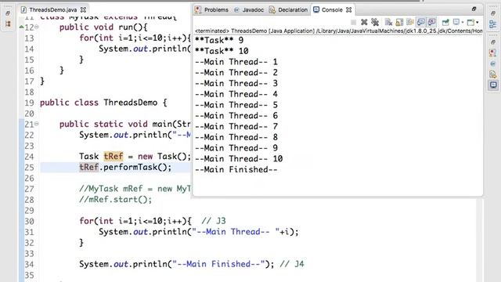
Task: Open the Javadoc @ icon in right trim
Action: (493, 63)
